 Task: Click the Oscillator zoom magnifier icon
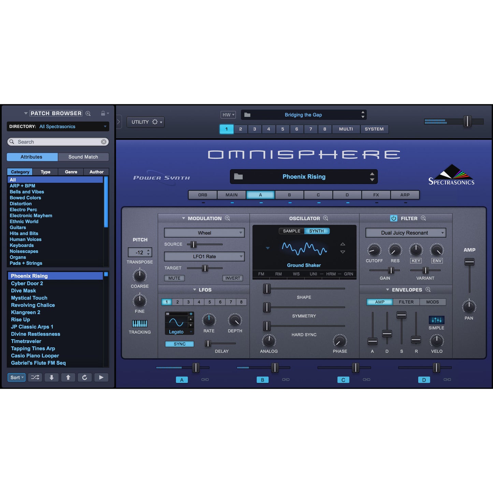pyautogui.click(x=325, y=218)
